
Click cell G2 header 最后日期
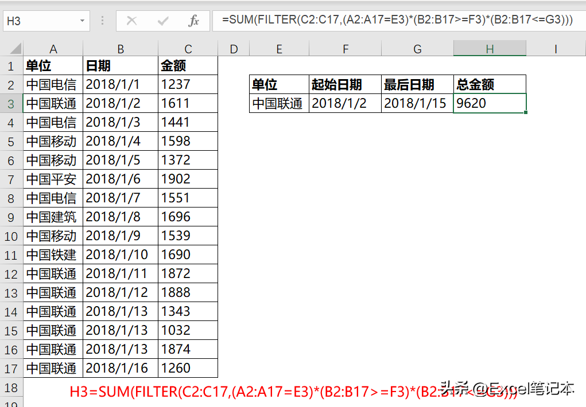pos(417,84)
